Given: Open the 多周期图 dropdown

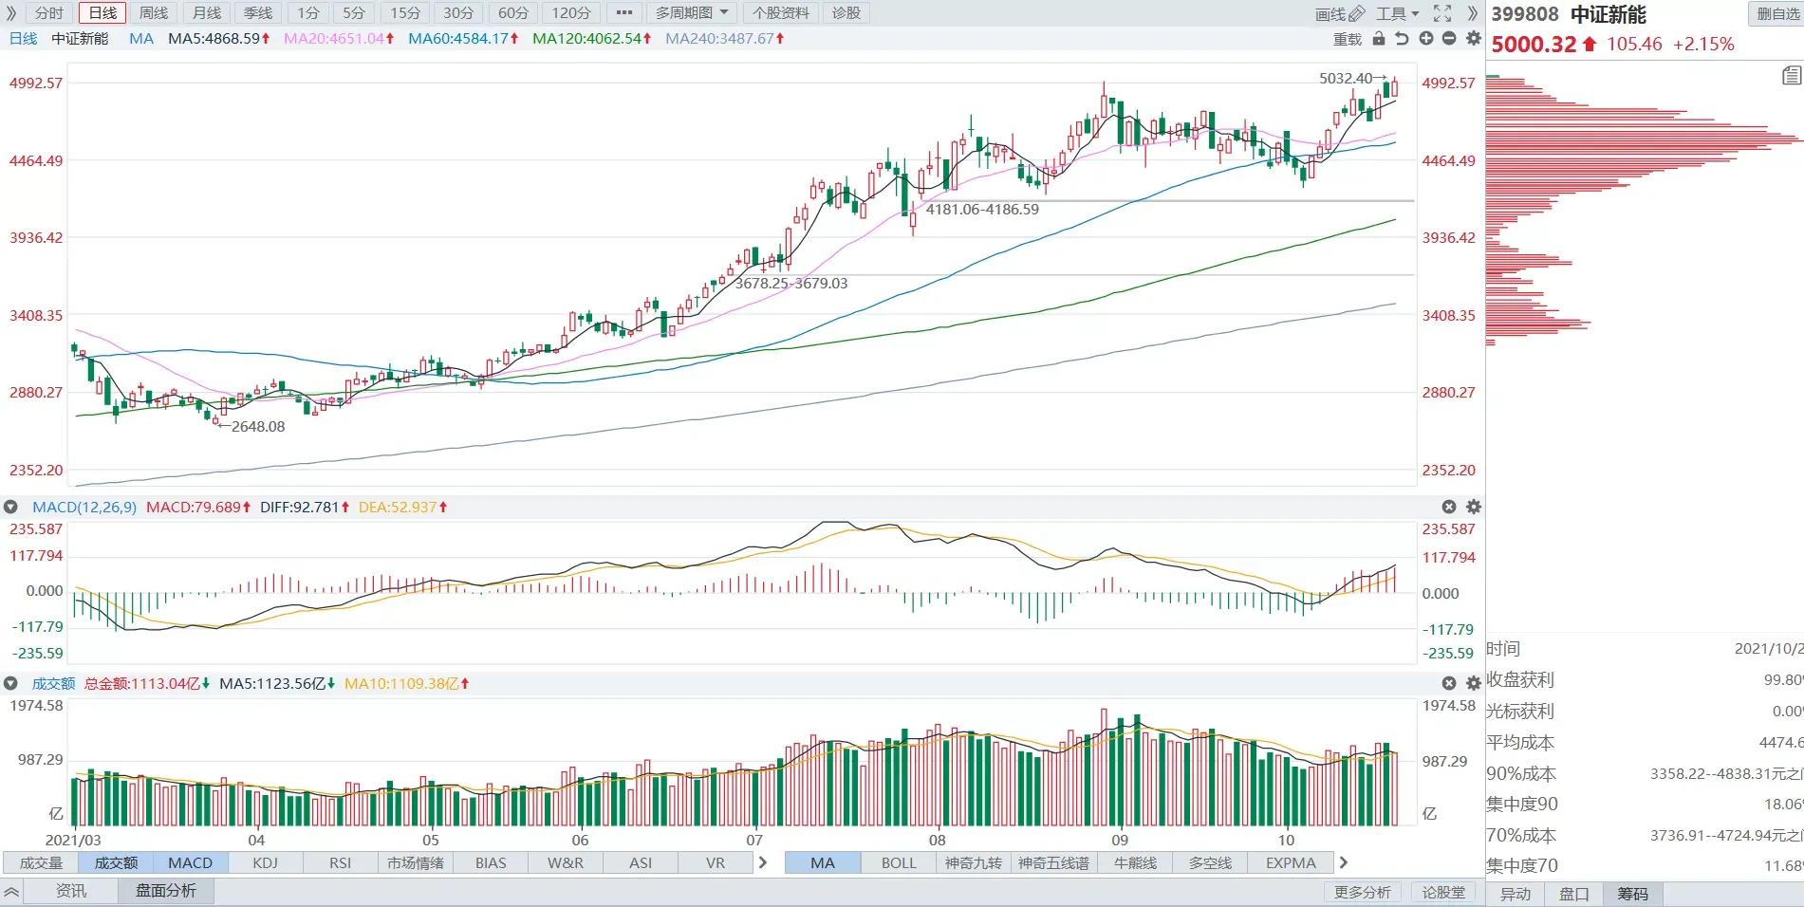Looking at the screenshot, I should [692, 13].
